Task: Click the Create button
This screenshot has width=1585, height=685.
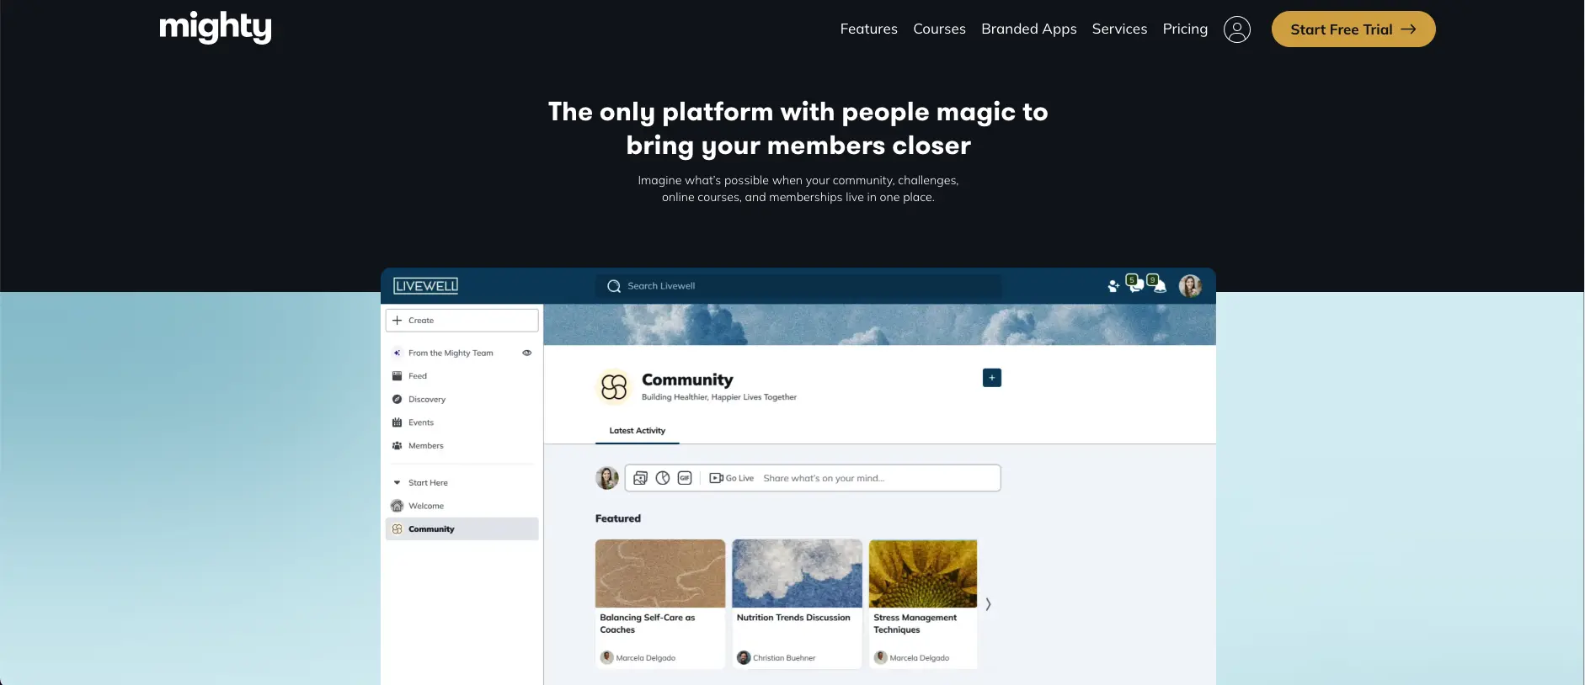Action: [462, 321]
